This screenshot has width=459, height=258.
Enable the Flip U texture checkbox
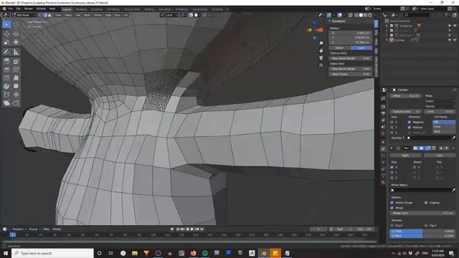392,226
